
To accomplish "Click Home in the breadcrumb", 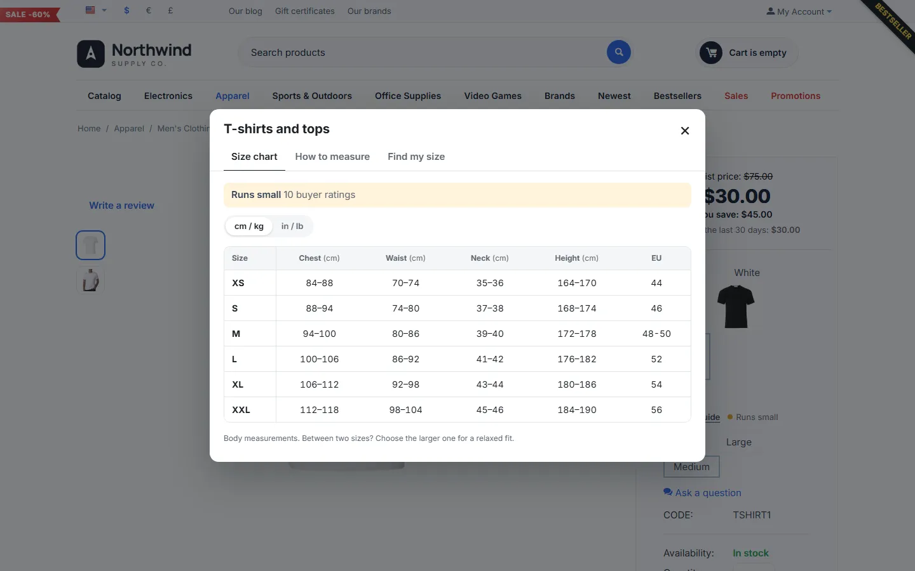I will click(x=89, y=128).
